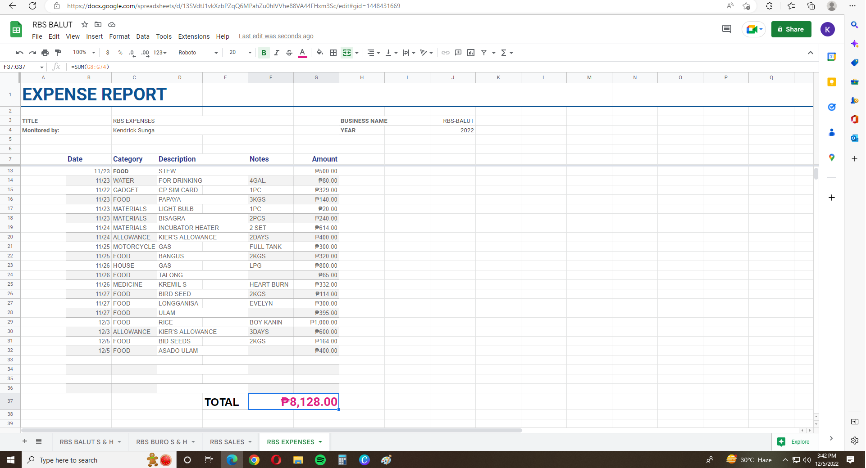866x468 pixels.
Task: Open the zoom level dropdown
Action: [x=84, y=53]
